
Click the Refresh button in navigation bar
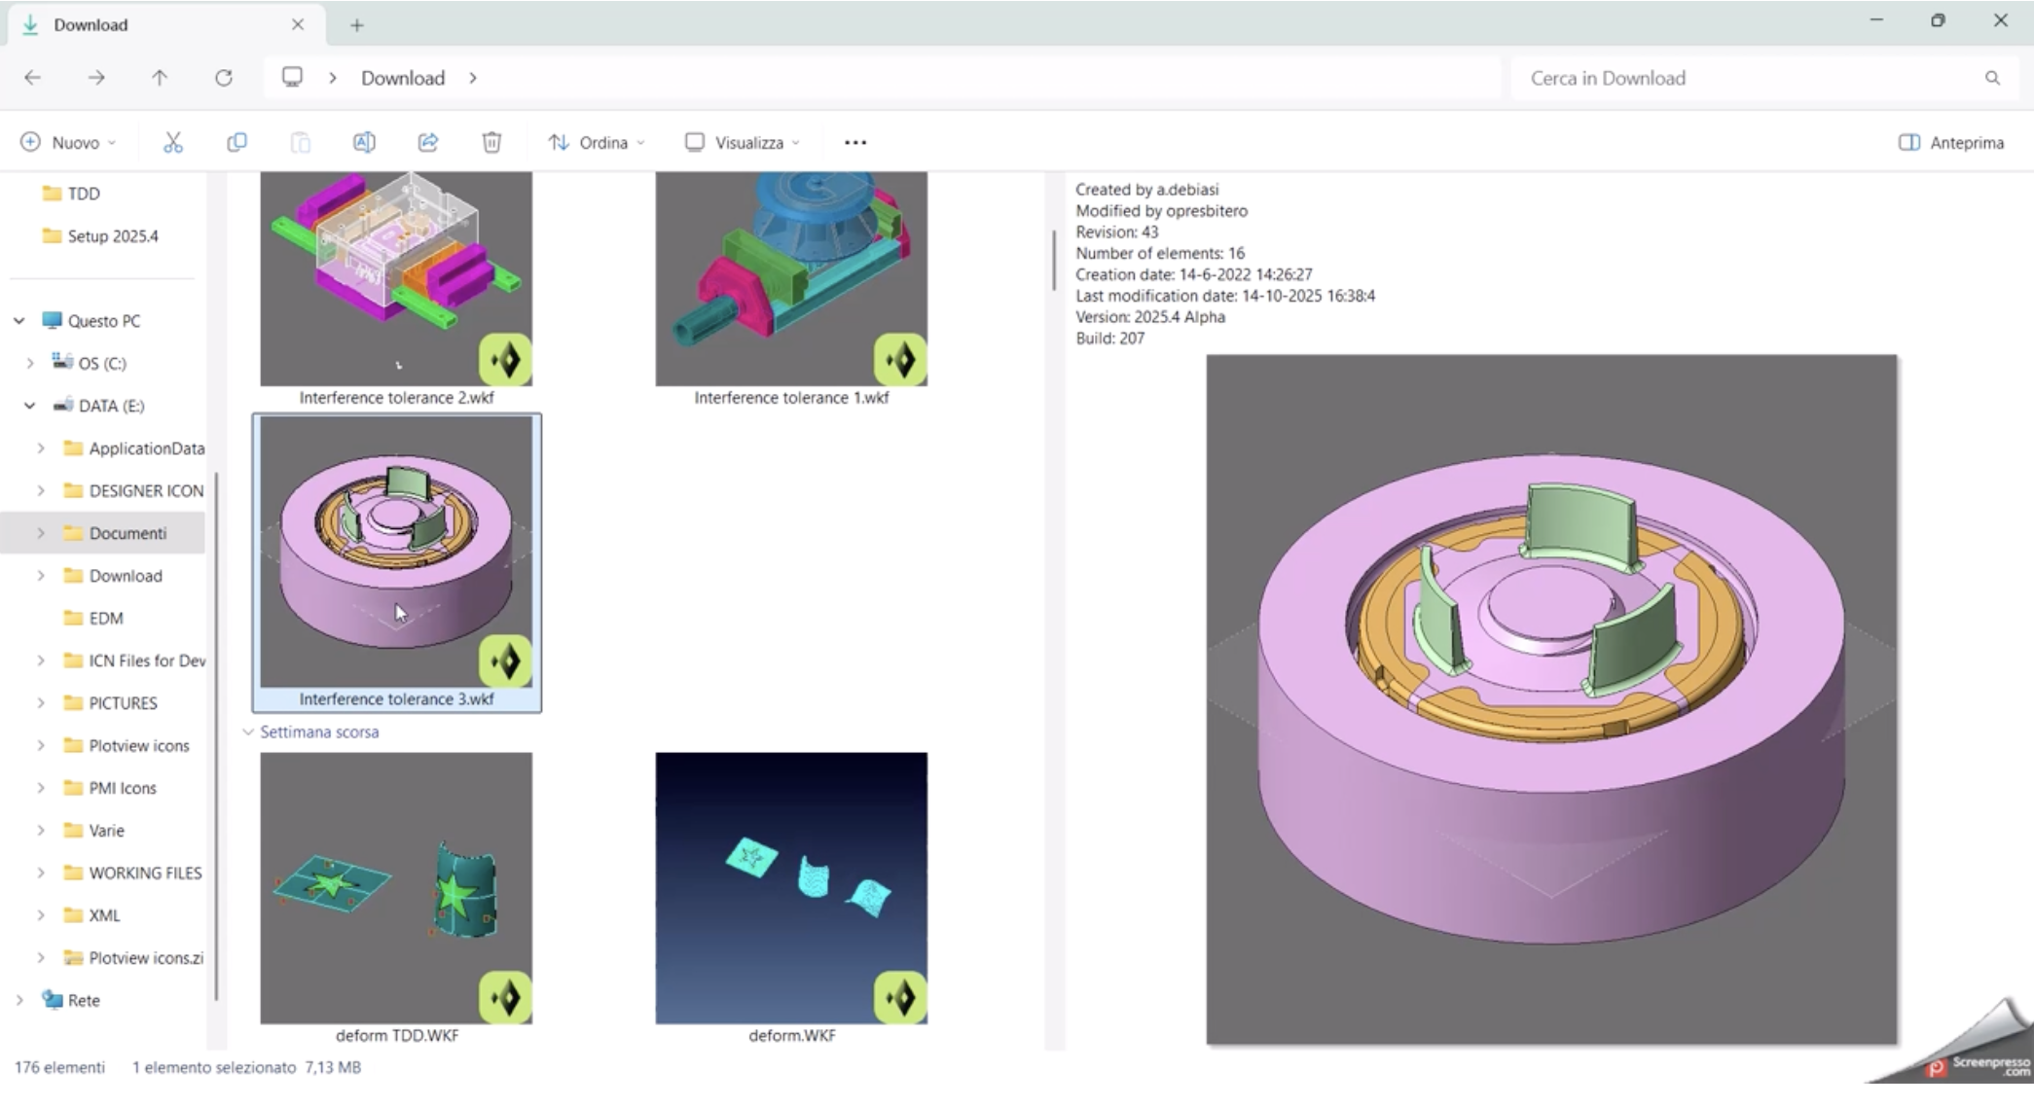click(x=224, y=78)
